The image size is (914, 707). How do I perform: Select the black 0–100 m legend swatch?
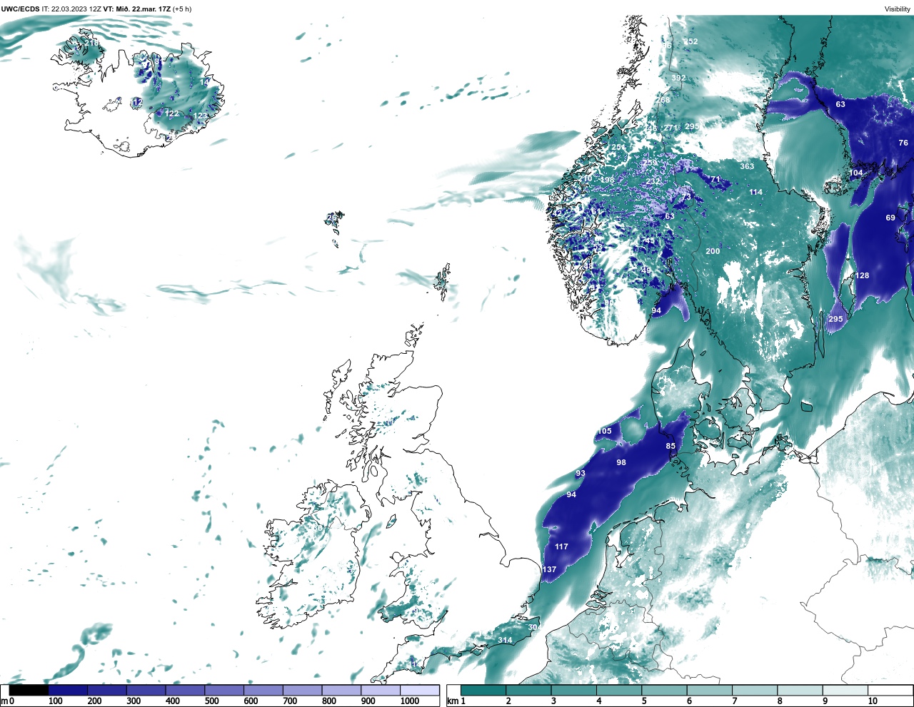click(x=29, y=690)
